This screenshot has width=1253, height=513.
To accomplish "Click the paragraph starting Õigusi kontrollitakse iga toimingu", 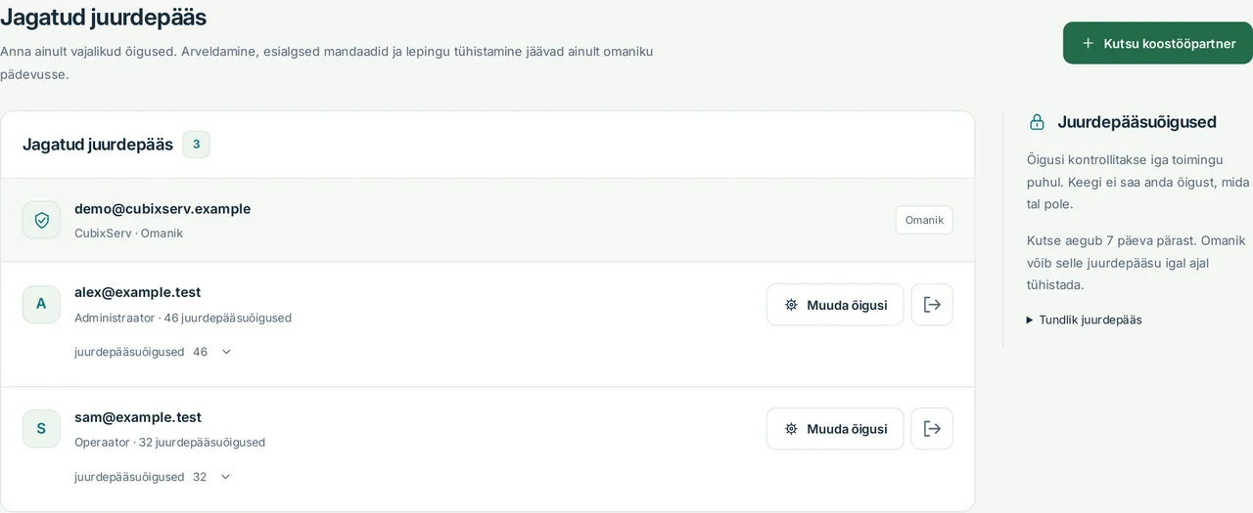I will (x=1138, y=182).
